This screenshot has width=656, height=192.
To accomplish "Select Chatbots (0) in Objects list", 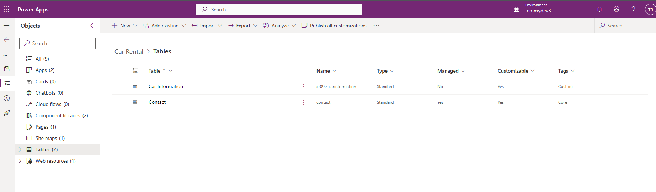I will [57, 93].
